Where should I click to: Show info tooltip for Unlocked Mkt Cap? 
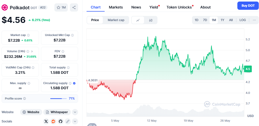72,35
